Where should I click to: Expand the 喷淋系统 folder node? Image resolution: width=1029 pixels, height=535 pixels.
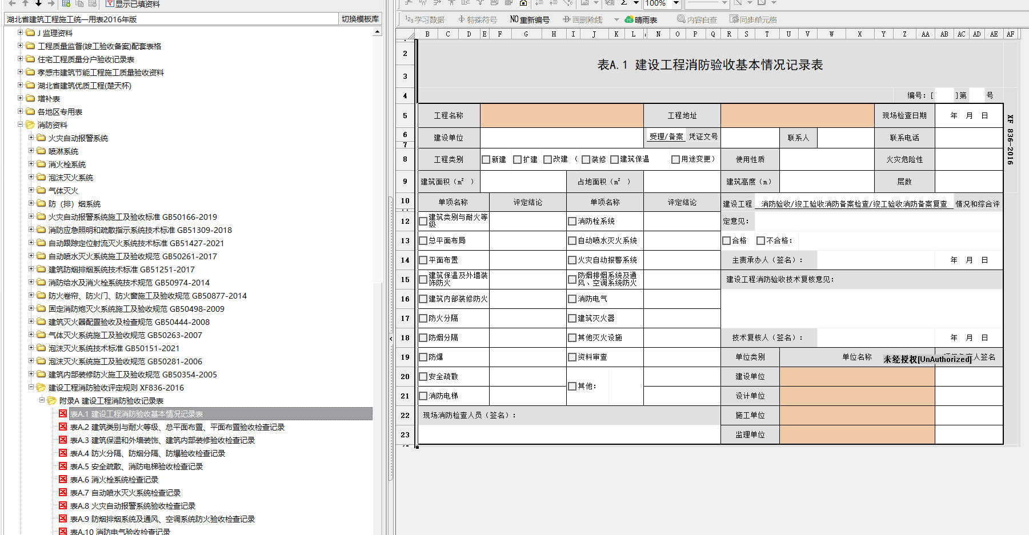tap(31, 151)
